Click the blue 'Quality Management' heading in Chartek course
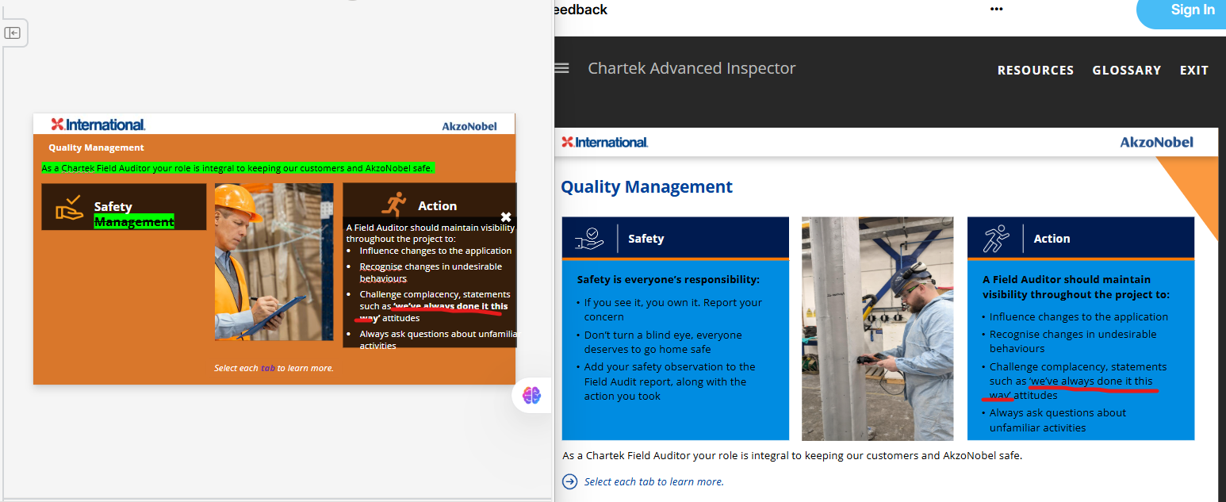This screenshot has width=1226, height=502. pyautogui.click(x=646, y=187)
